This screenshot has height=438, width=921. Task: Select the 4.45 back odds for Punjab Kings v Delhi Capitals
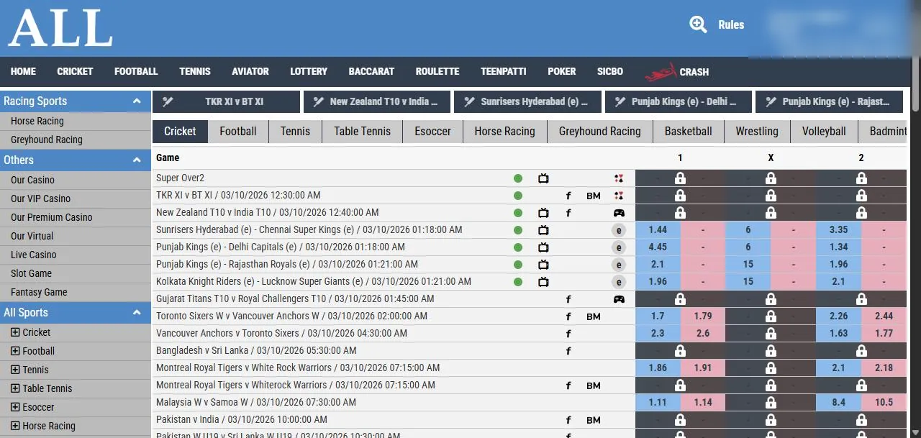tap(658, 247)
